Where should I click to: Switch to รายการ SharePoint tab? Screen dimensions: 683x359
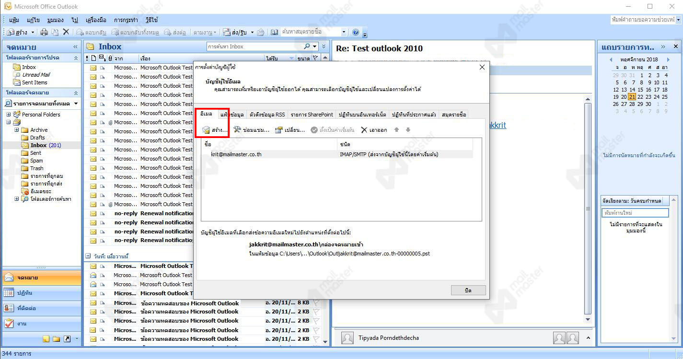tap(312, 115)
